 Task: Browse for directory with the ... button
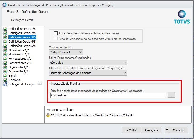coord(171,95)
